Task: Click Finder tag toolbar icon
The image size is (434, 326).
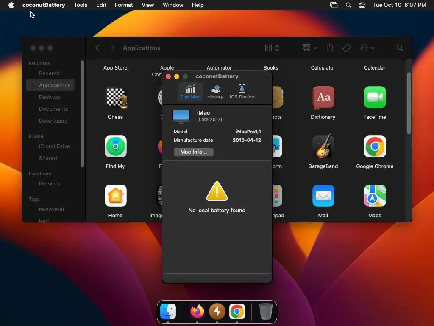Action: (x=346, y=48)
